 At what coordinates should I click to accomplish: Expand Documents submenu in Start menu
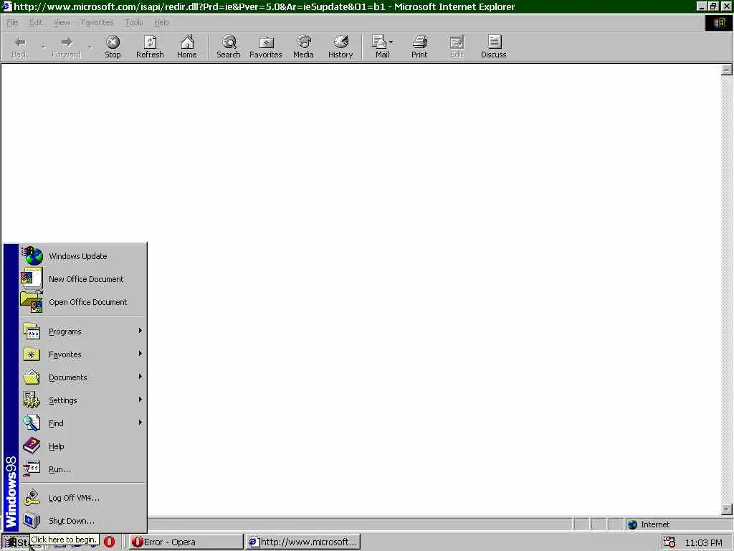click(82, 377)
